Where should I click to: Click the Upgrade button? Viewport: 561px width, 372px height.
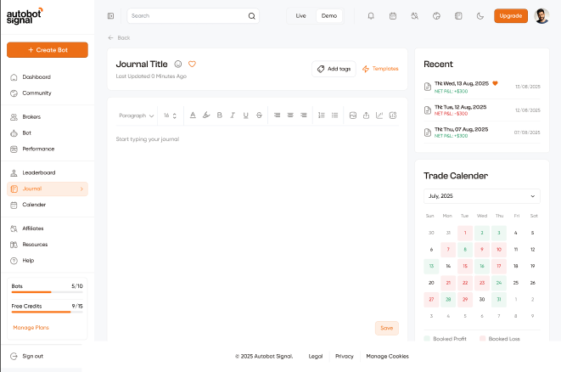(x=511, y=16)
